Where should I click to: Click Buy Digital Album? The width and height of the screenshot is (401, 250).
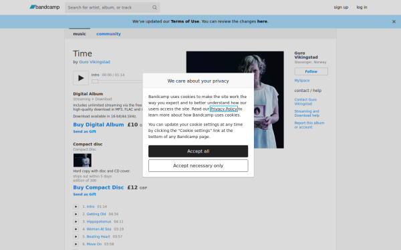[x=98, y=125]
